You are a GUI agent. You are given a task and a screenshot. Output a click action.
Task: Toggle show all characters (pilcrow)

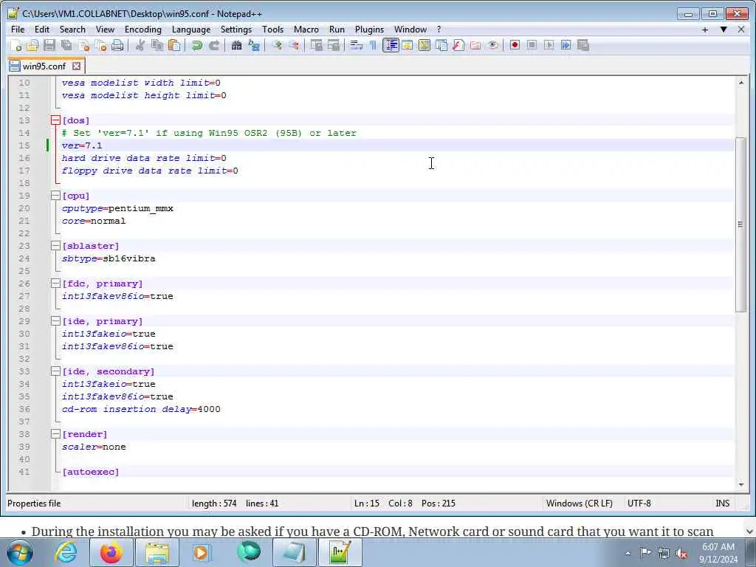[x=373, y=45]
